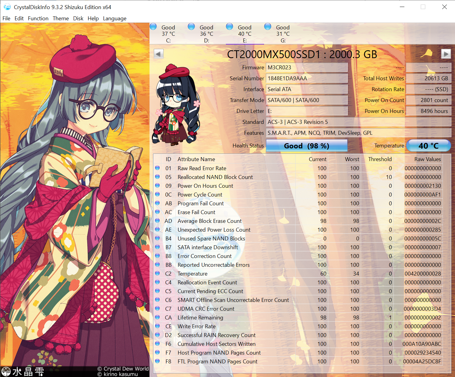The width and height of the screenshot is (455, 377).
Task: Select the Cumulative Host Sectors Written row
Action: pyautogui.click(x=298, y=344)
